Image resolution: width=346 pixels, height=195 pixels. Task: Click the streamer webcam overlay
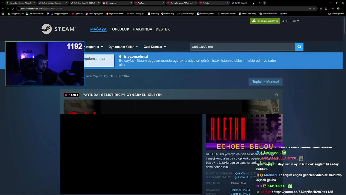45,64
